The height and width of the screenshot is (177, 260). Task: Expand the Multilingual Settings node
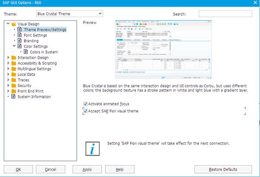tap(8, 68)
